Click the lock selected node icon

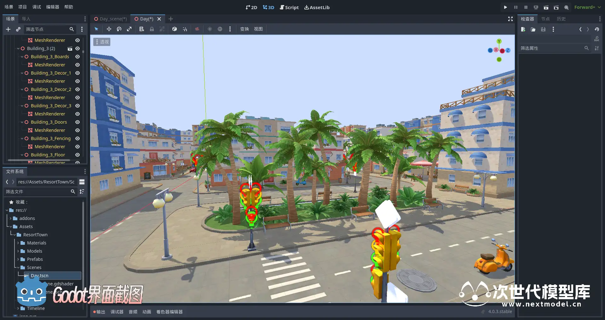[152, 29]
